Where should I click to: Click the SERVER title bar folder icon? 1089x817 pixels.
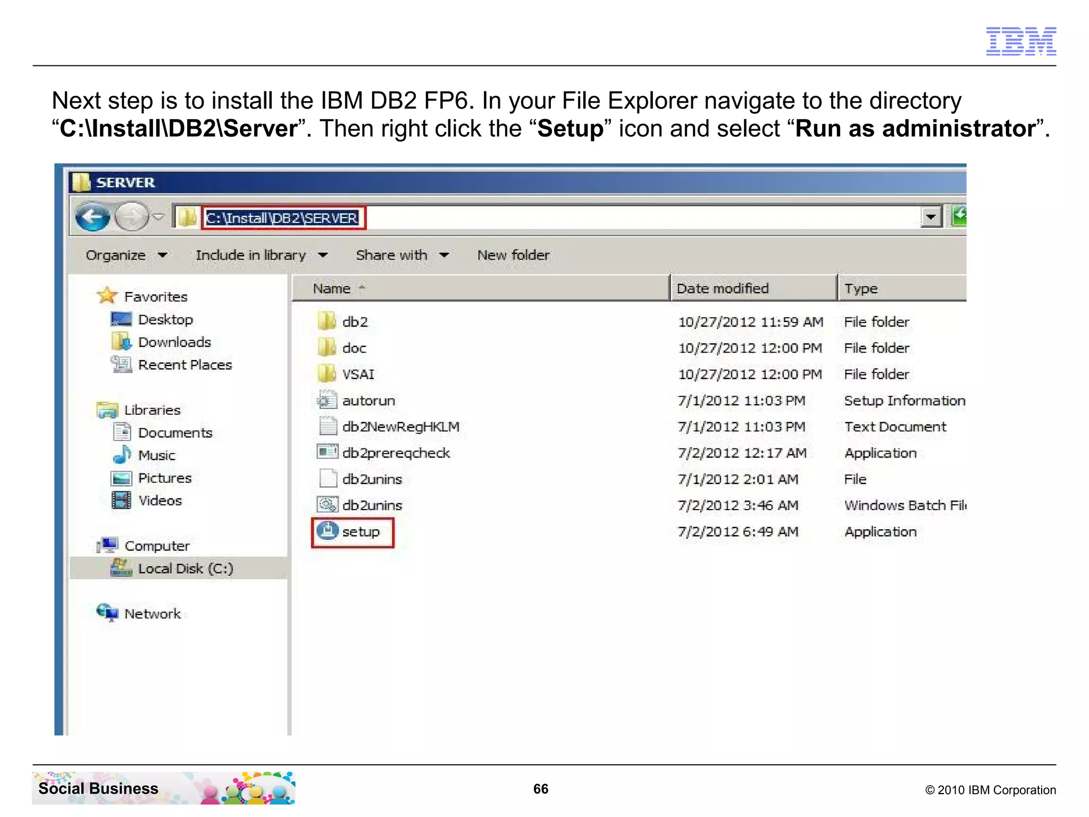click(x=81, y=182)
